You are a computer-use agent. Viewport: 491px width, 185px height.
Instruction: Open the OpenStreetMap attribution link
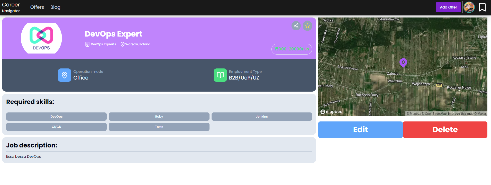click(434, 114)
